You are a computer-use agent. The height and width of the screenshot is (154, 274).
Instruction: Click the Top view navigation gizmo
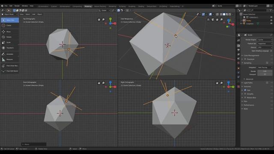pyautogui.click(x=110, y=23)
